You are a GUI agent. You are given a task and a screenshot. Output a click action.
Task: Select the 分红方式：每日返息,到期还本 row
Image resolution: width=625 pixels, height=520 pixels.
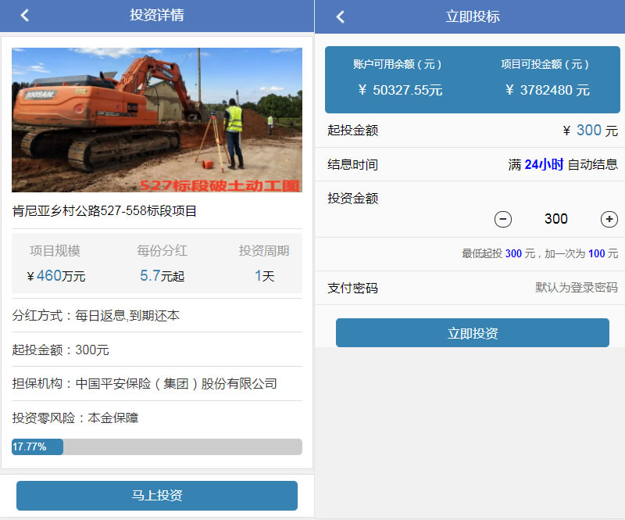point(157,316)
